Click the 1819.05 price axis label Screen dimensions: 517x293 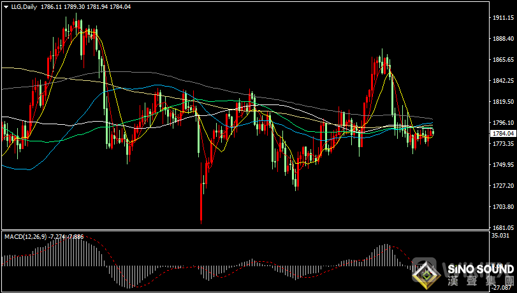503,102
